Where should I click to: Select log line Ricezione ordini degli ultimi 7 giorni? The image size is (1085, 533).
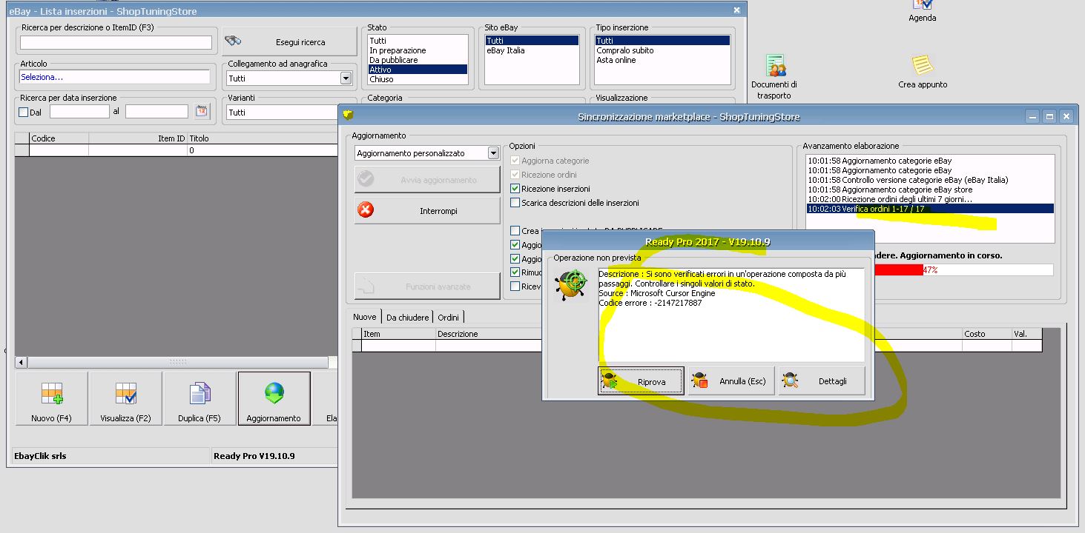(930, 199)
